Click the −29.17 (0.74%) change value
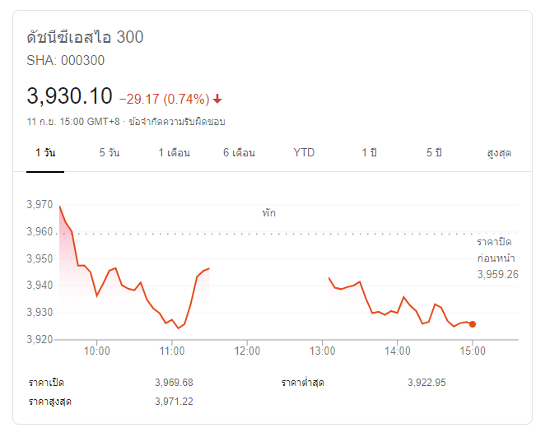This screenshot has width=545, height=437. click(164, 100)
